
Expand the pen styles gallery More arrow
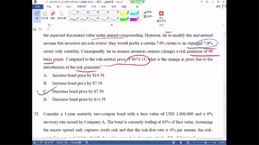pos(141,20)
